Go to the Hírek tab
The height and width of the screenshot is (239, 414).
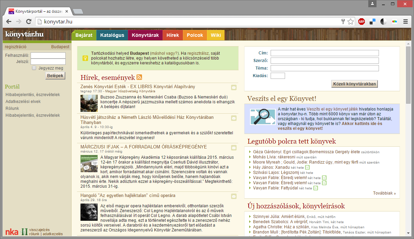point(173,35)
